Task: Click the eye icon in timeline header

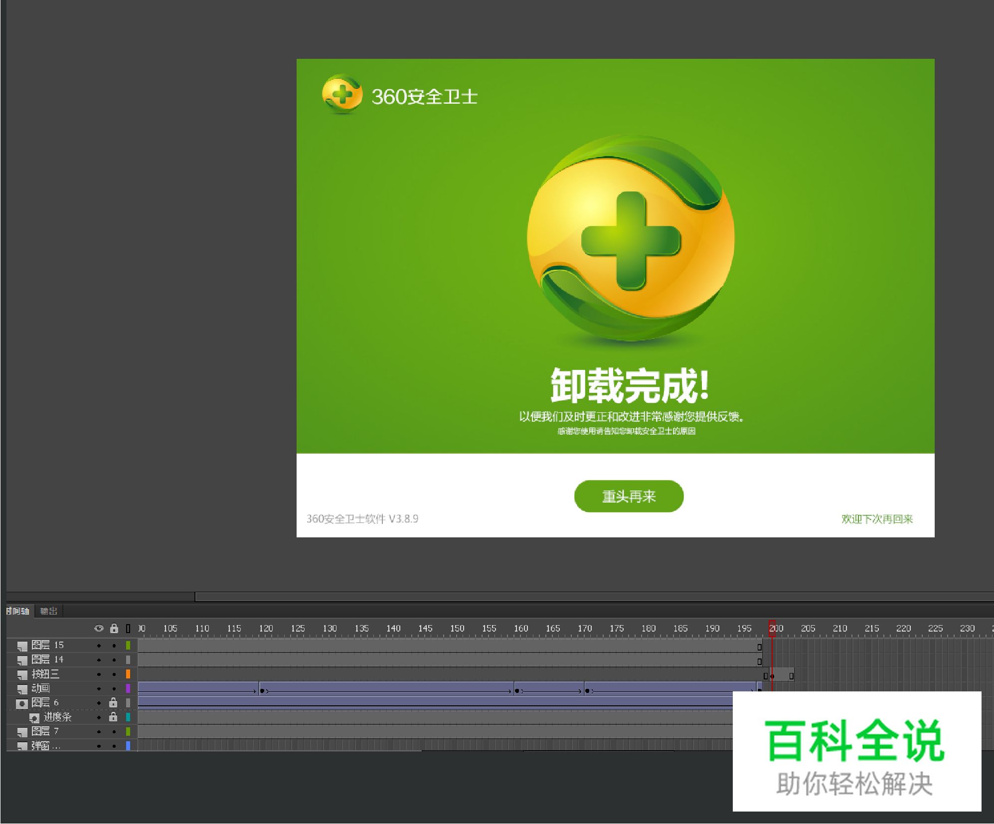Action: pos(98,628)
